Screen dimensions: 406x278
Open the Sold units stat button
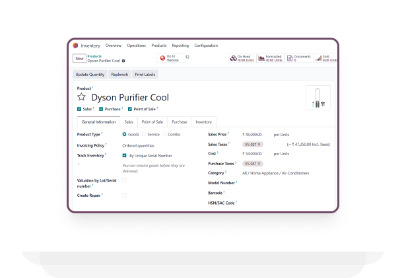coord(326,58)
